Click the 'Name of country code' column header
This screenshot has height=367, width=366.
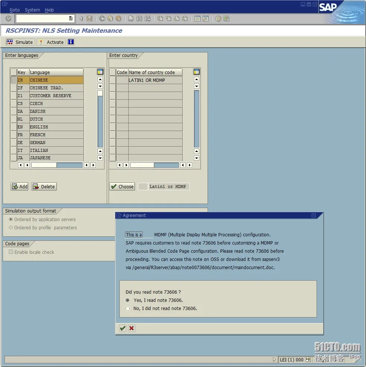pyautogui.click(x=155, y=72)
